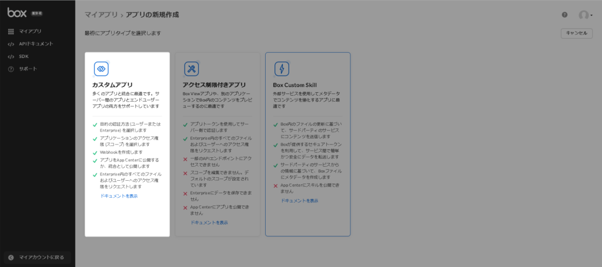This screenshot has width=602, height=267.
Task: Expand the account menu dropdown arrow
Action: point(591,15)
